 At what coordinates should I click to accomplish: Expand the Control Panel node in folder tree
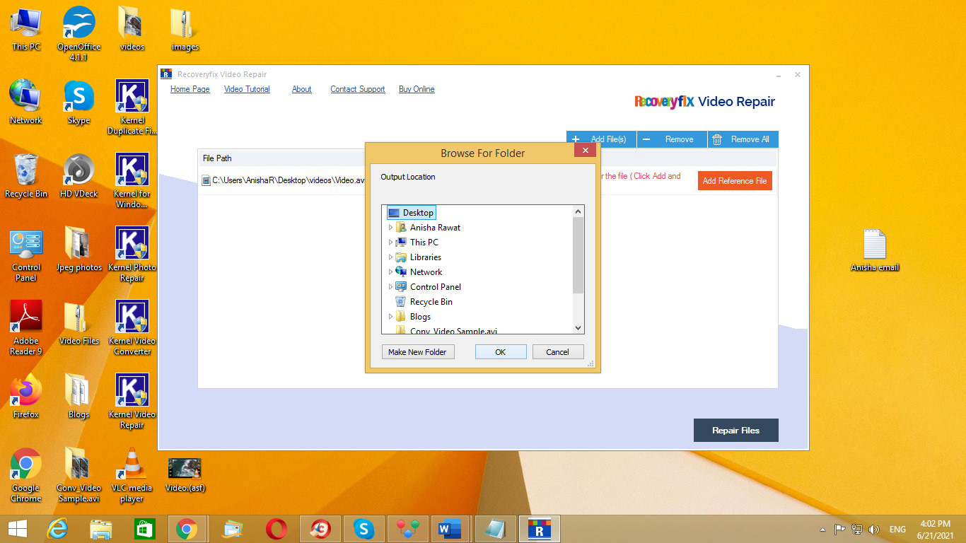coord(390,287)
